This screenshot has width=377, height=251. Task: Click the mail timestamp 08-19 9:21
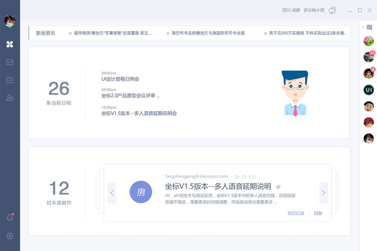[x=245, y=177]
